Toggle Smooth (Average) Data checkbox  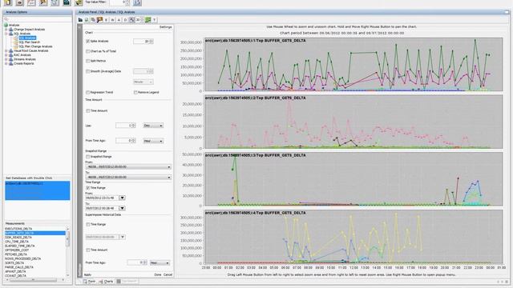tap(87, 71)
